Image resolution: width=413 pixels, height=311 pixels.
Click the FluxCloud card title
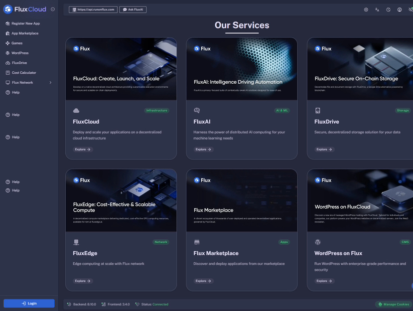click(x=86, y=122)
